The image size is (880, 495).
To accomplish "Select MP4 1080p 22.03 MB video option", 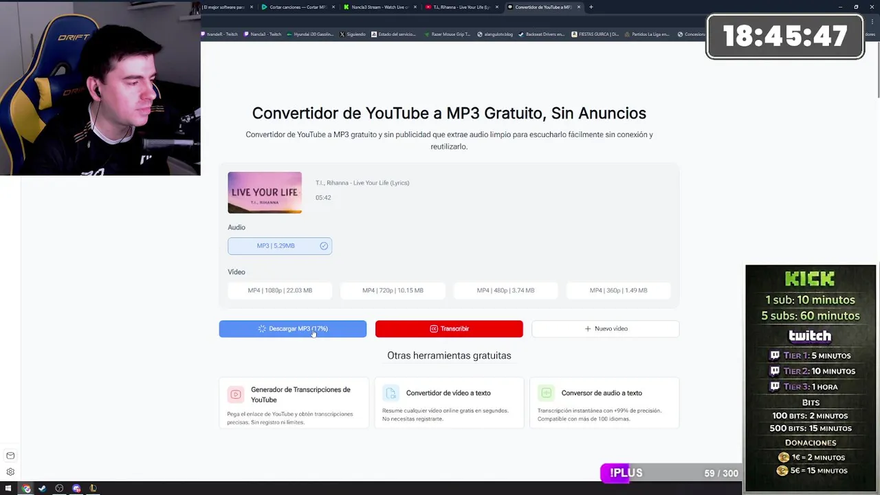I will [x=280, y=291].
